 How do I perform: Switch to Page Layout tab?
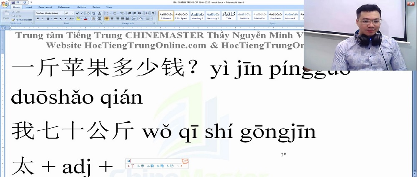coord(45,7)
